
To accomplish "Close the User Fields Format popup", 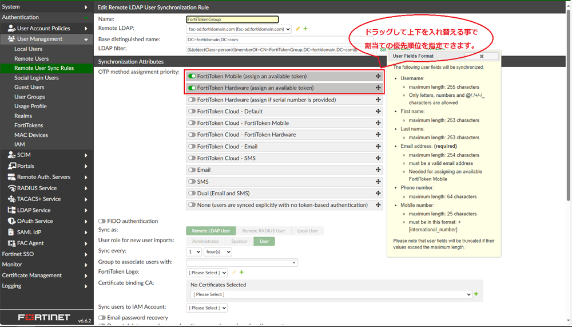I will tap(482, 56).
